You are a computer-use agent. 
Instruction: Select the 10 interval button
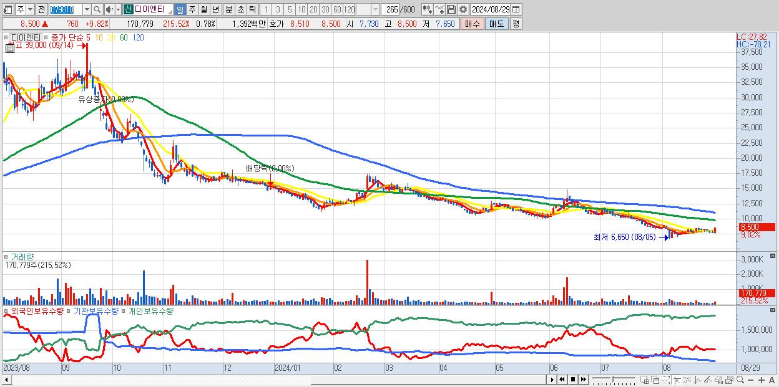click(x=301, y=9)
